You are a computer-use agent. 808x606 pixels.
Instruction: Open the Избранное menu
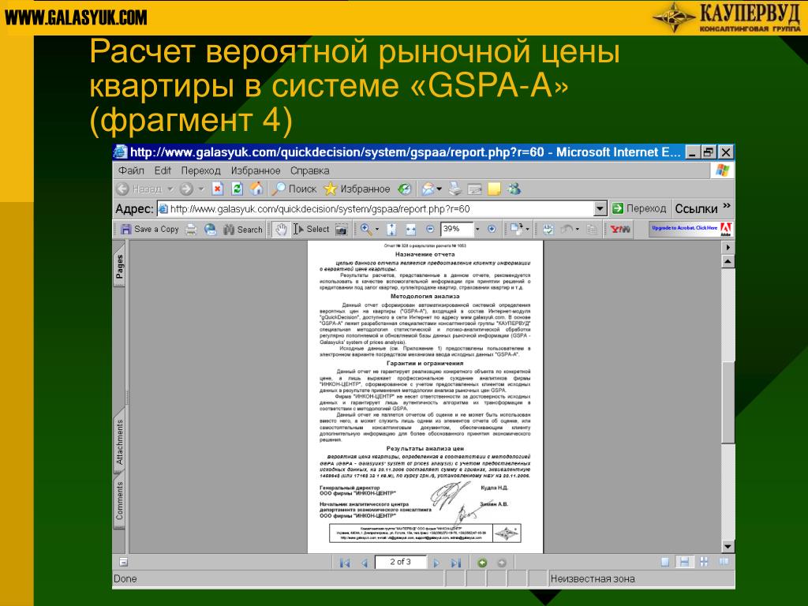(x=256, y=170)
